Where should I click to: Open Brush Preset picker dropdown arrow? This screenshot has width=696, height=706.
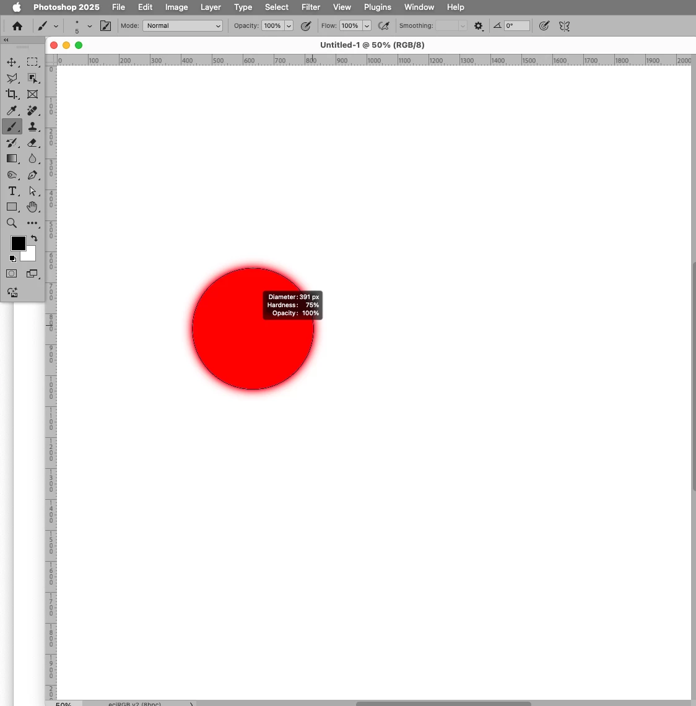90,26
